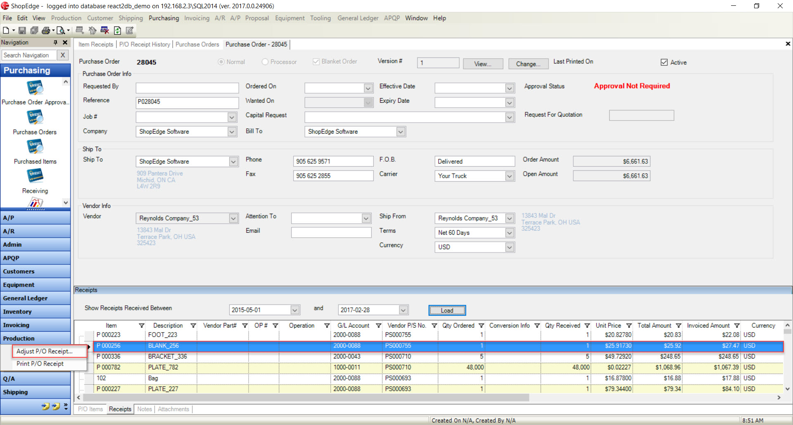Viewport: 793px width, 425px height.
Task: Expand the Vendor Reynolds Company_53 dropdown
Action: tap(233, 218)
